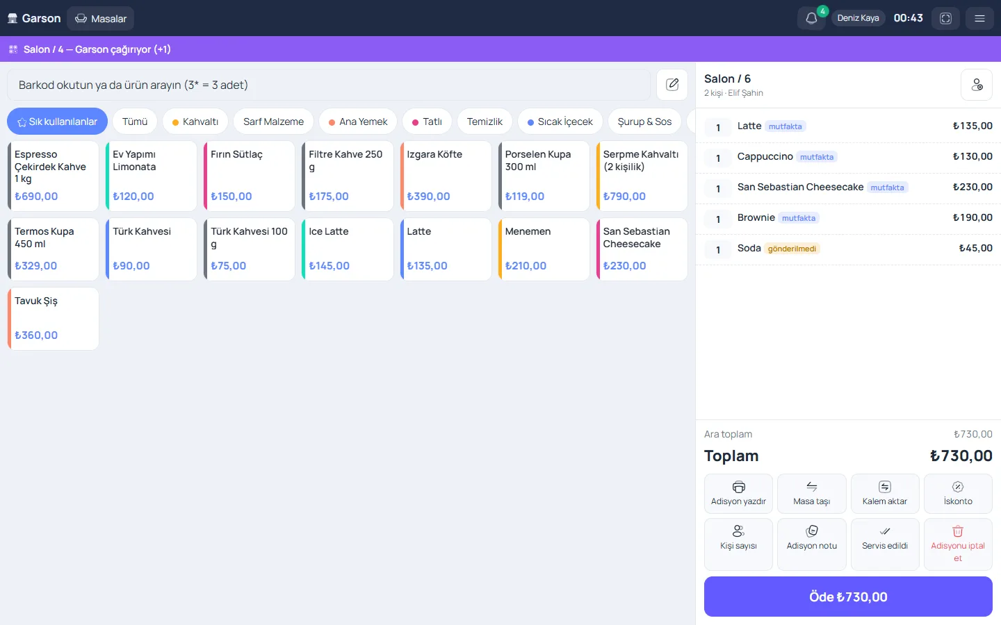Mark order as Servis edildi
The image size is (1001, 625).
885,544
